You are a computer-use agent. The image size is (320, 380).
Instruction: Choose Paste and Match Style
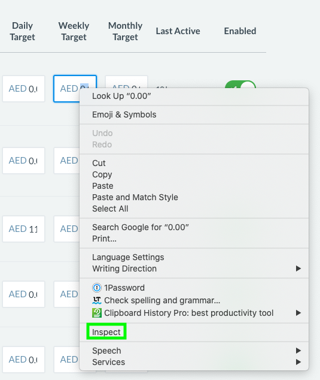[135, 197]
